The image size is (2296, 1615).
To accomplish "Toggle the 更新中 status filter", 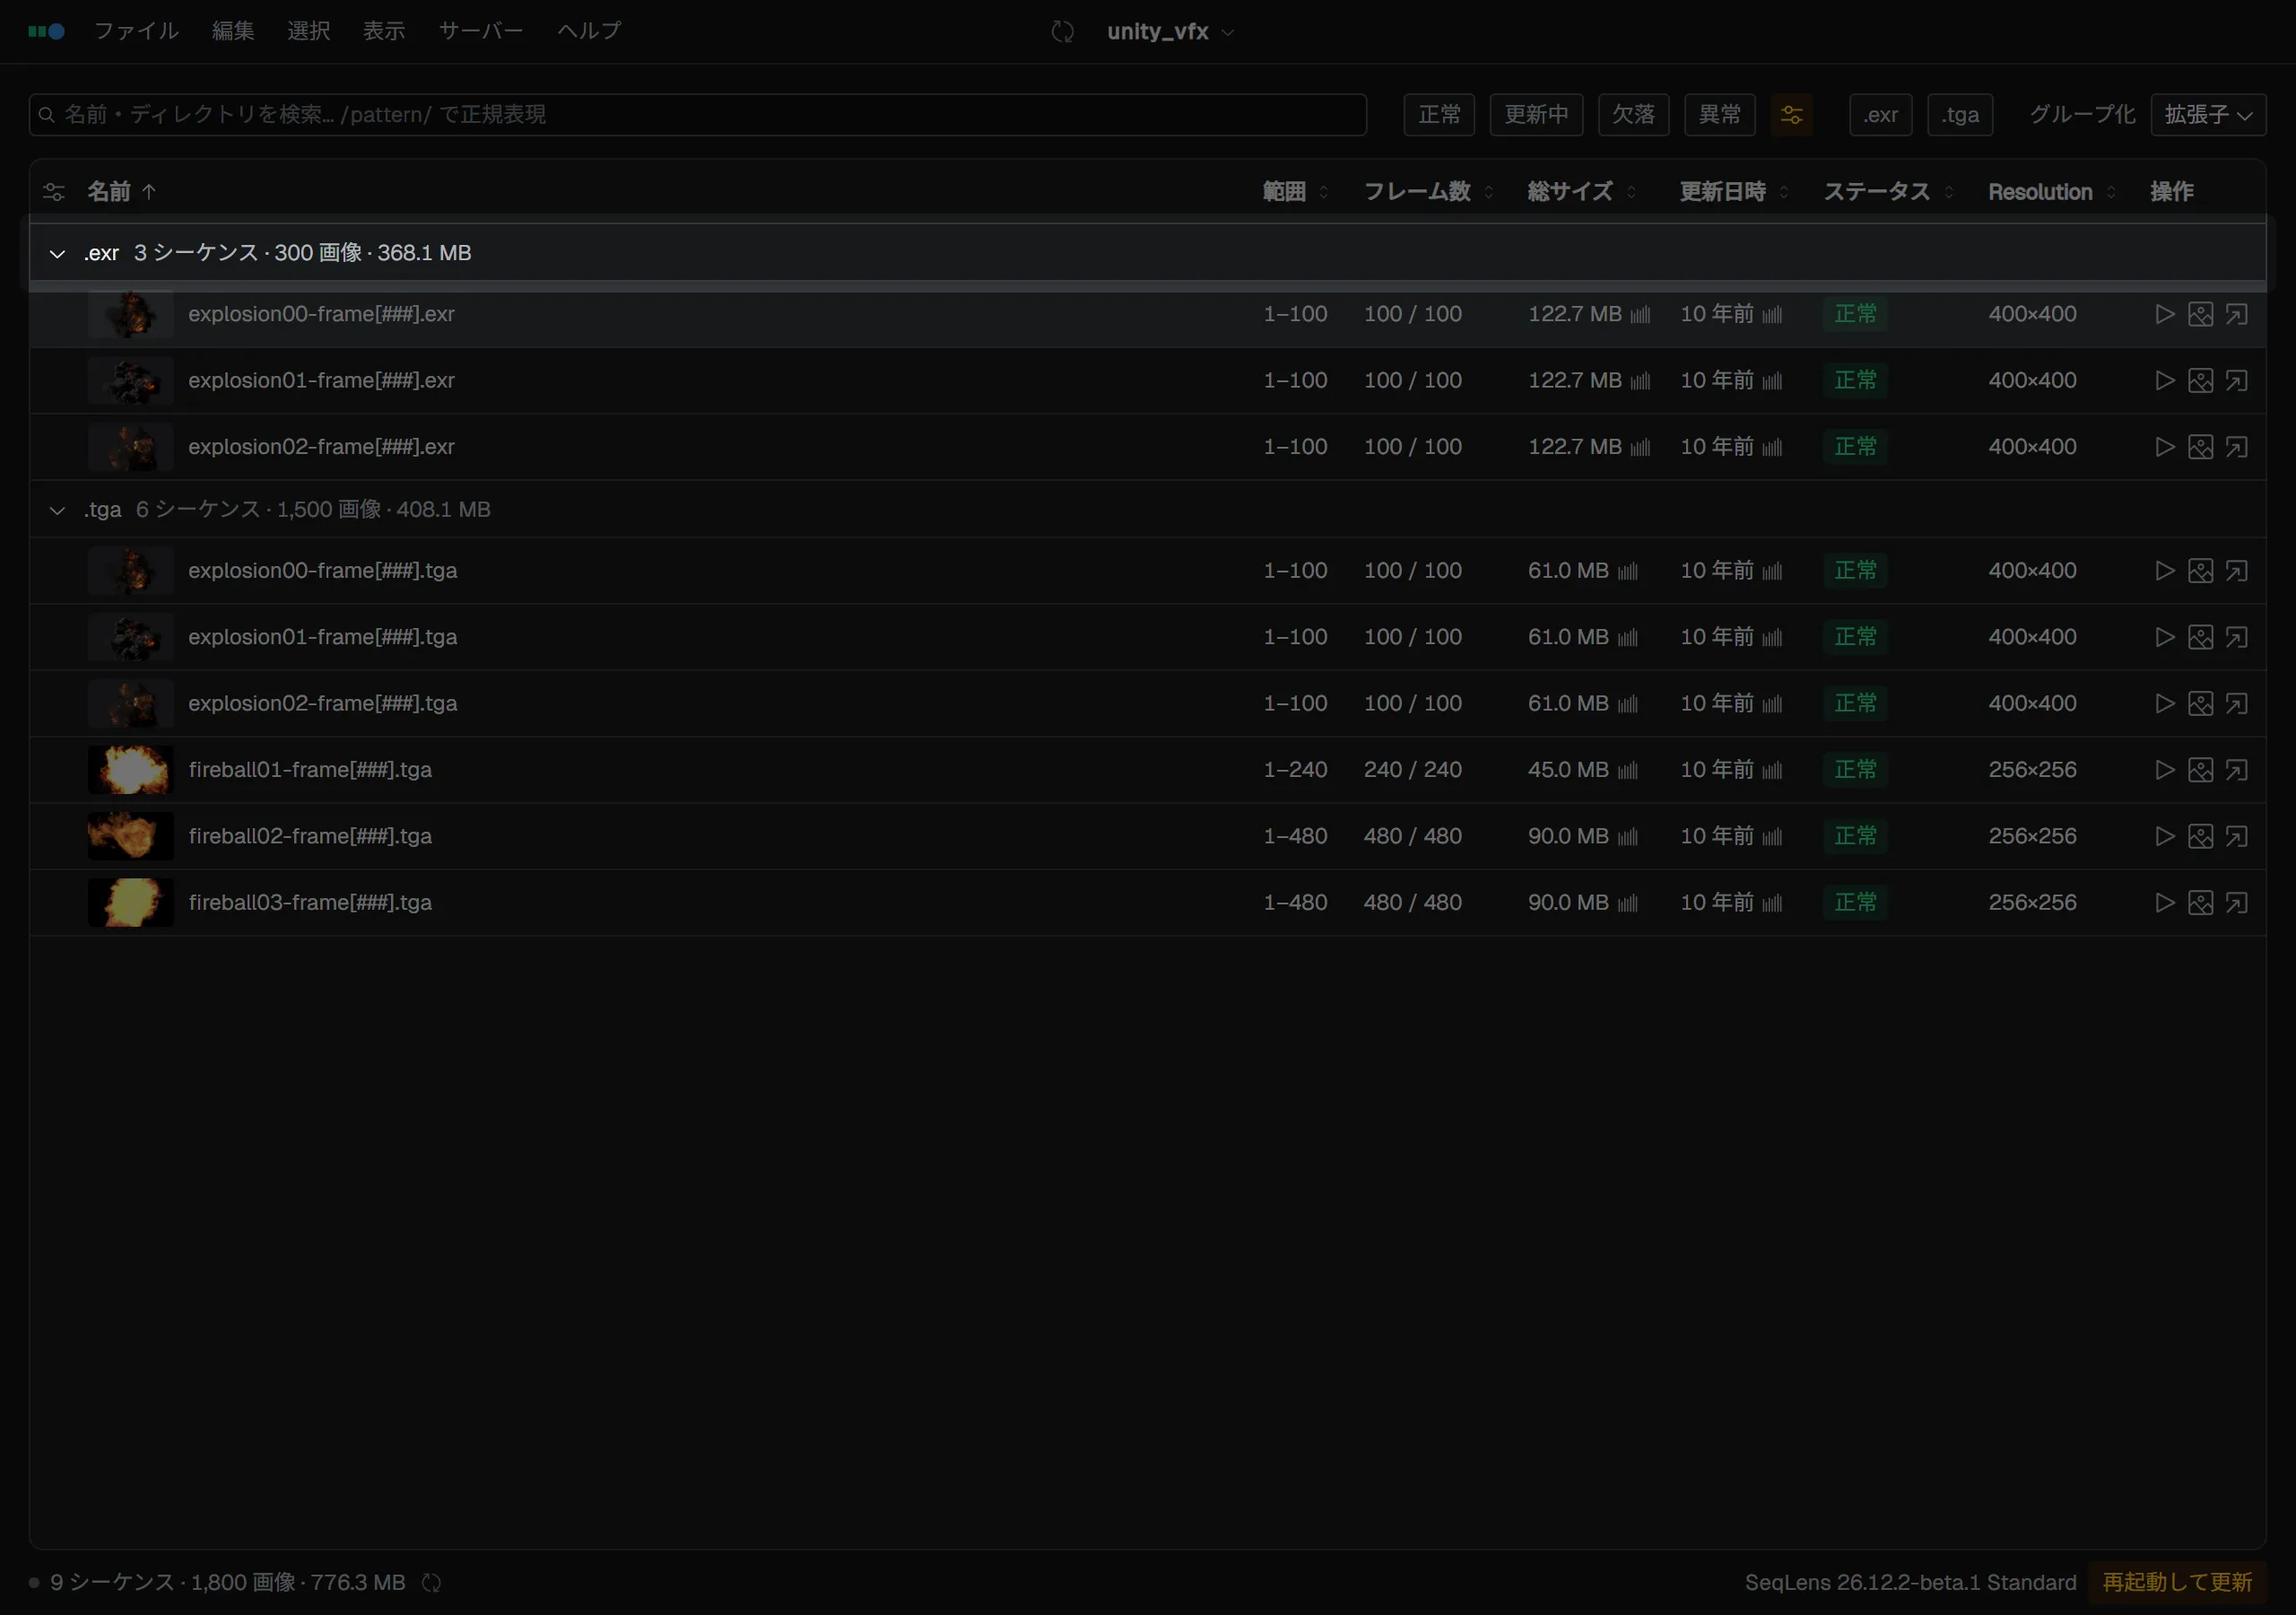I will point(1536,115).
